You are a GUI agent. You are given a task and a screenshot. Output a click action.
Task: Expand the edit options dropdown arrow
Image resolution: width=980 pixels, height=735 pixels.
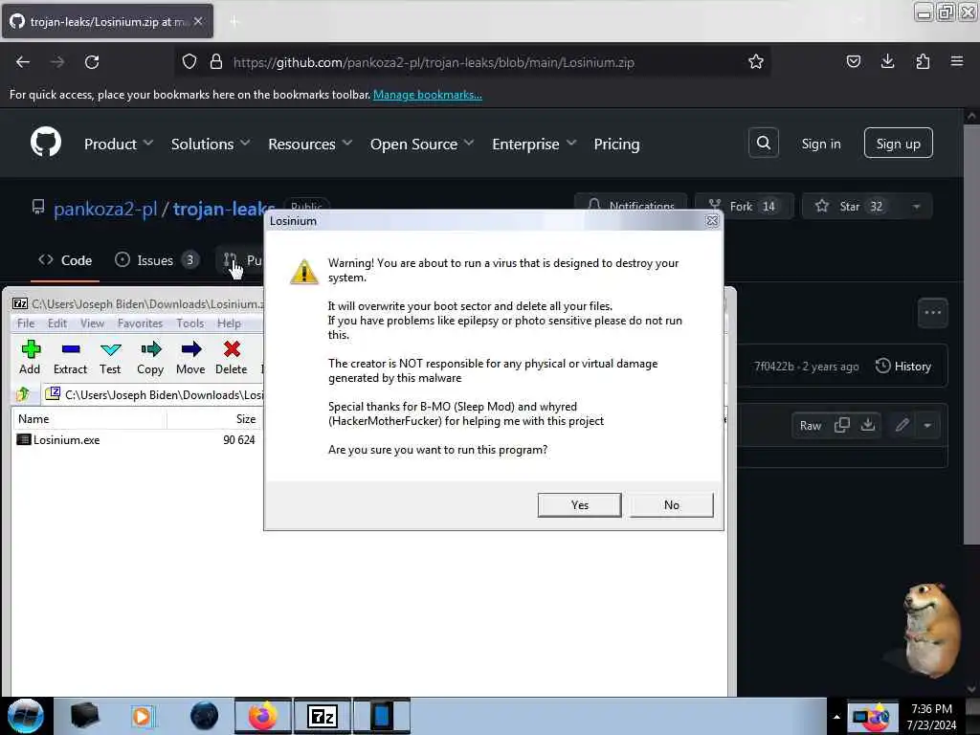[x=927, y=425]
